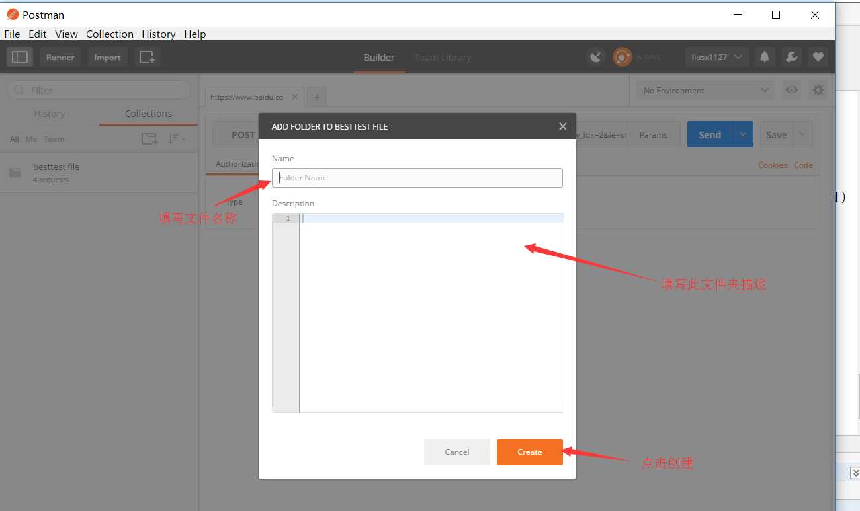860x511 pixels.
Task: Click the orange sync status icon
Action: pyautogui.click(x=622, y=58)
